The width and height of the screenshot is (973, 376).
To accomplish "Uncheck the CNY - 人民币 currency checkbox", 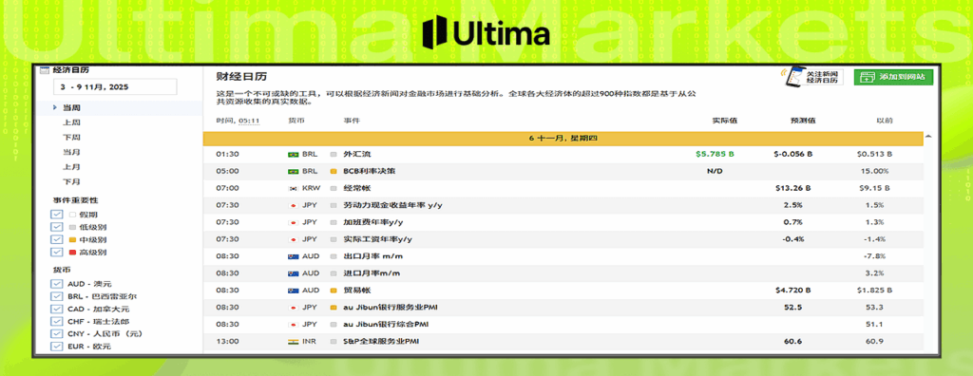I will pos(57,334).
